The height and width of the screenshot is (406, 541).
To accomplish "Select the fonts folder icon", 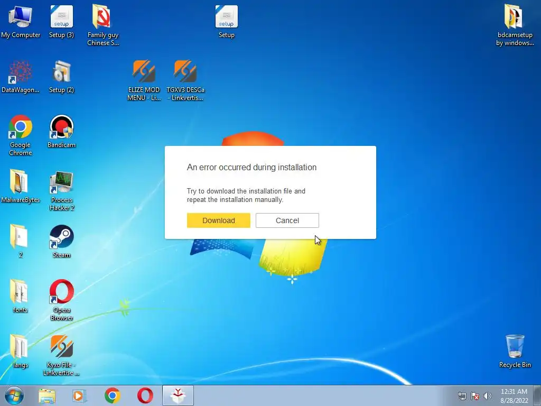I will coord(21,296).
